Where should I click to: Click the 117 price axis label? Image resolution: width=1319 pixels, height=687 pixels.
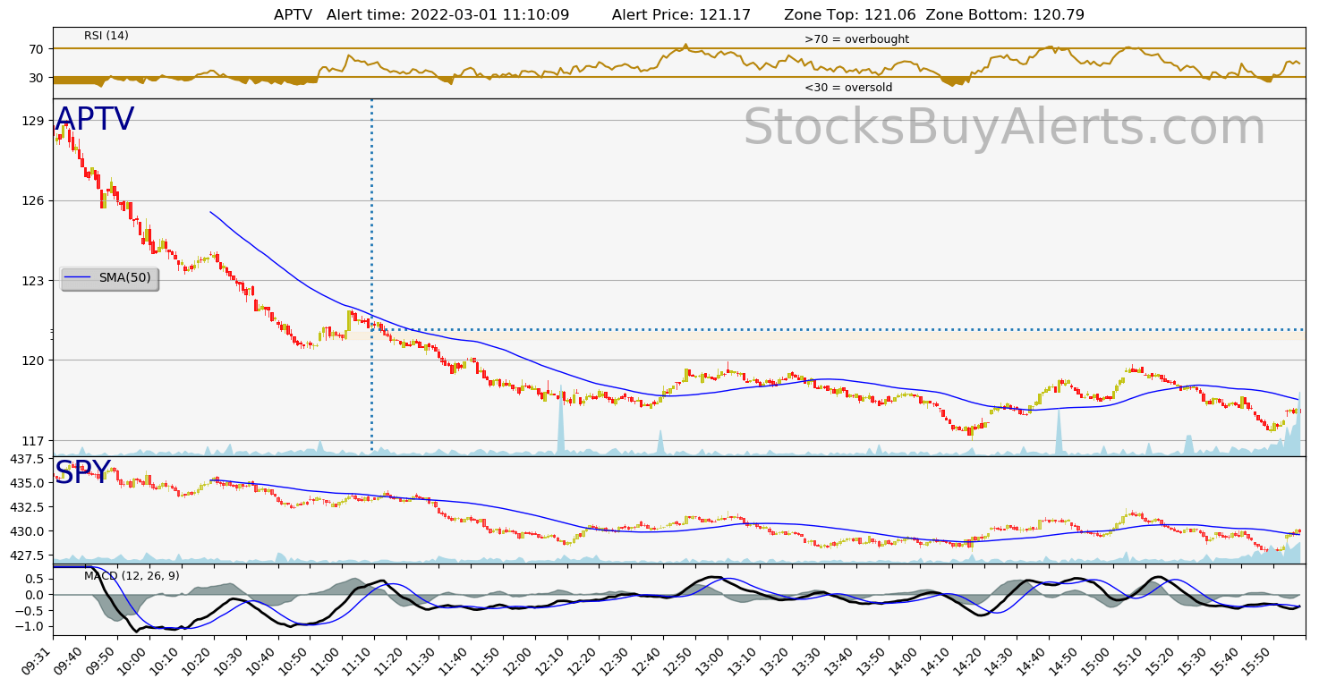(33, 440)
